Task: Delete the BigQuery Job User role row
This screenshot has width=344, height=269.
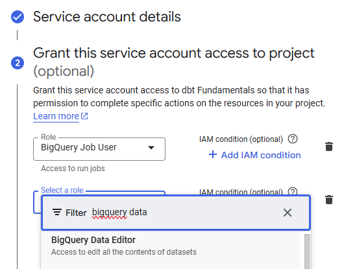Action: point(329,146)
